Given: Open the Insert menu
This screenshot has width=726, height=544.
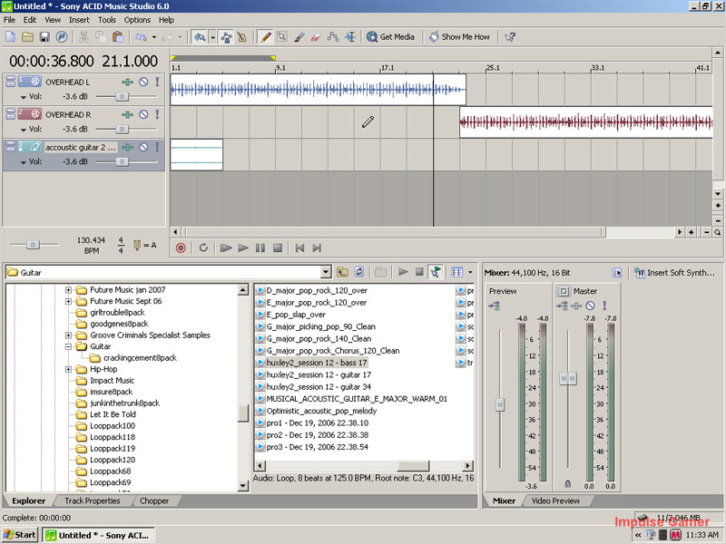Looking at the screenshot, I should [79, 20].
